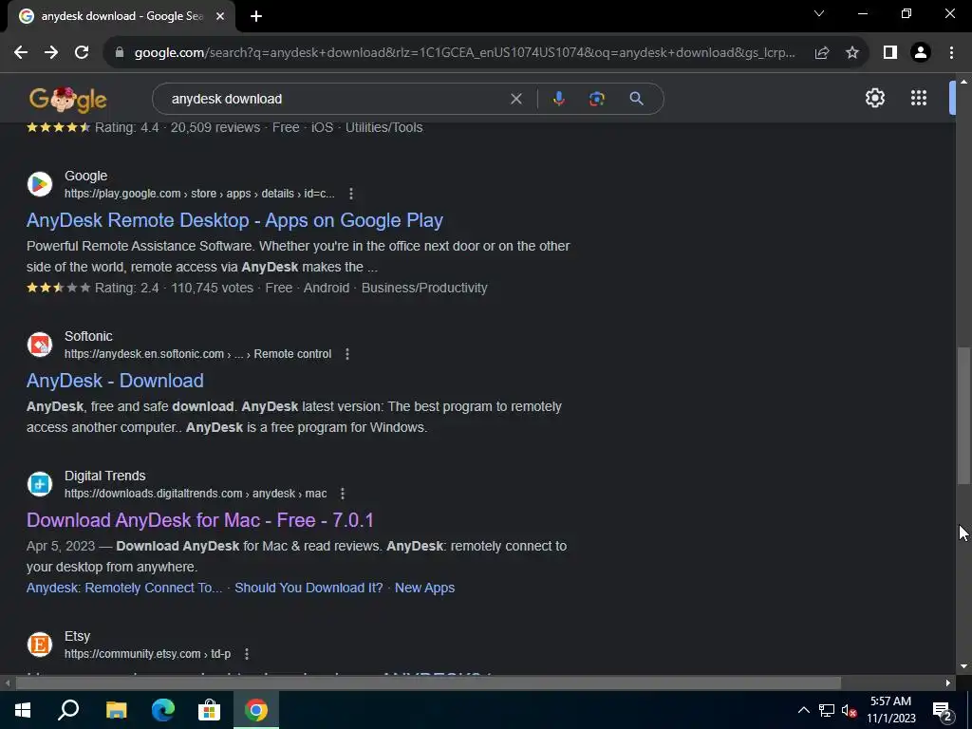Image resolution: width=972 pixels, height=729 pixels.
Task: Click the horizontal scrollbar right arrow
Action: pos(948,683)
